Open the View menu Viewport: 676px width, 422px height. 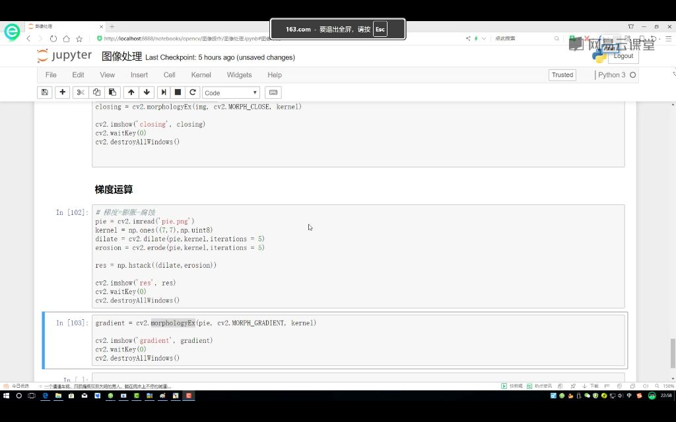point(108,75)
